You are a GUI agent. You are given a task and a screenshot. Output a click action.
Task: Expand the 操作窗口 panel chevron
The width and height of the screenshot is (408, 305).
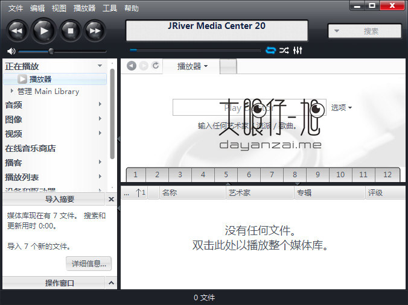pos(111,283)
